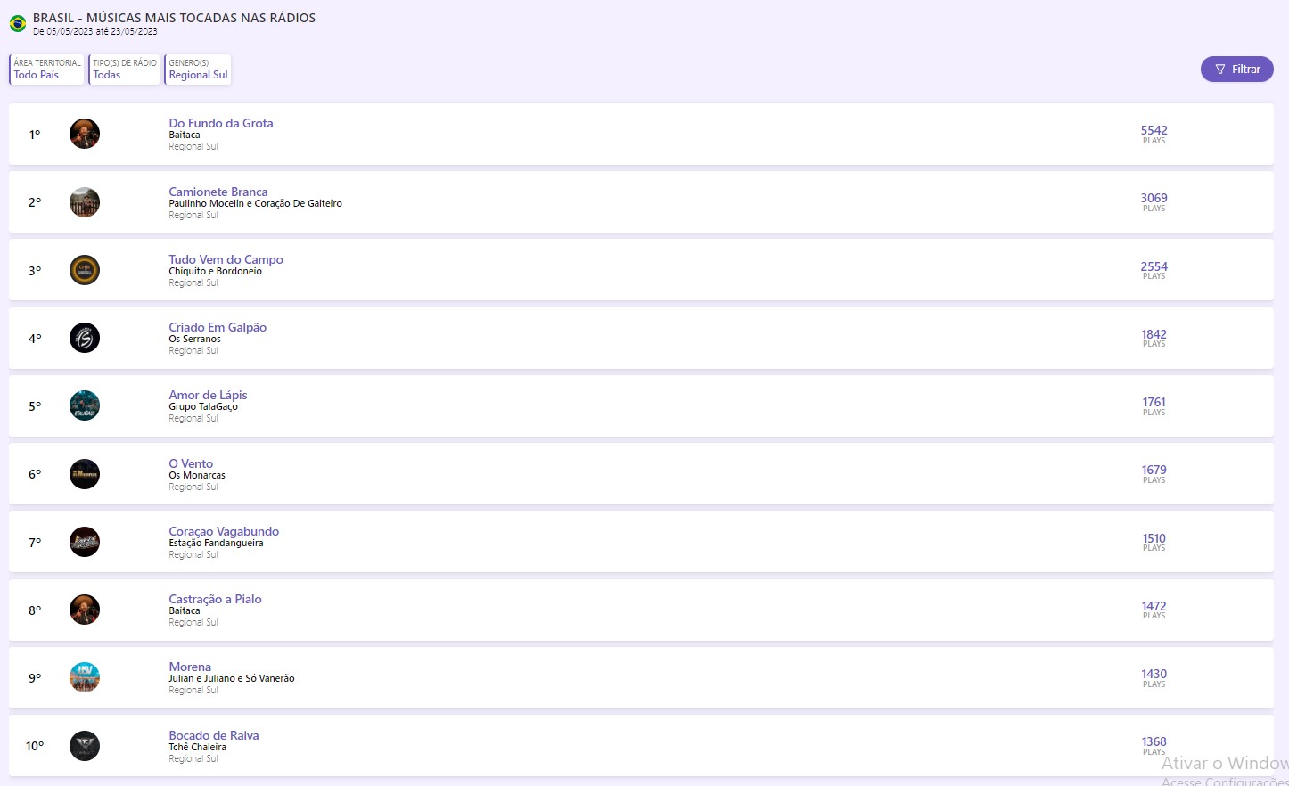Click the artist thumbnail for Do Fundo da Grota
Screen dimensions: 1289x786
point(85,134)
